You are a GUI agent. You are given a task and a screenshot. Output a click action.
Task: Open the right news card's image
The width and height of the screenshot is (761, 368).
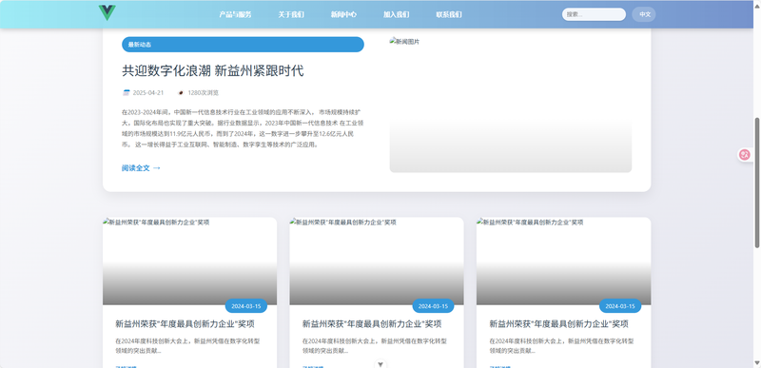pyautogui.click(x=563, y=261)
